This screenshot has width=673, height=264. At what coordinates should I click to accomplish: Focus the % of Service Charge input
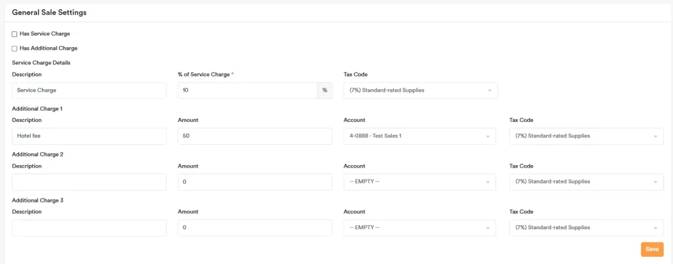(x=247, y=90)
